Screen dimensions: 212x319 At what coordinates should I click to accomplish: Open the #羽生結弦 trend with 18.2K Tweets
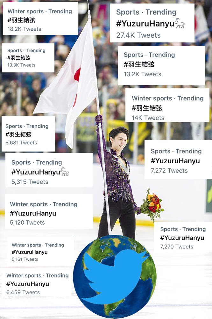[x=41, y=19]
